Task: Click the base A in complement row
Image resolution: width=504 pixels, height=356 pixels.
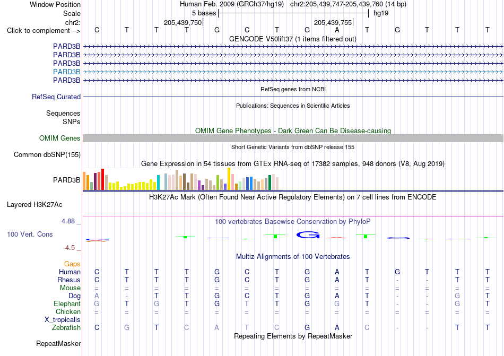Action: coord(337,30)
